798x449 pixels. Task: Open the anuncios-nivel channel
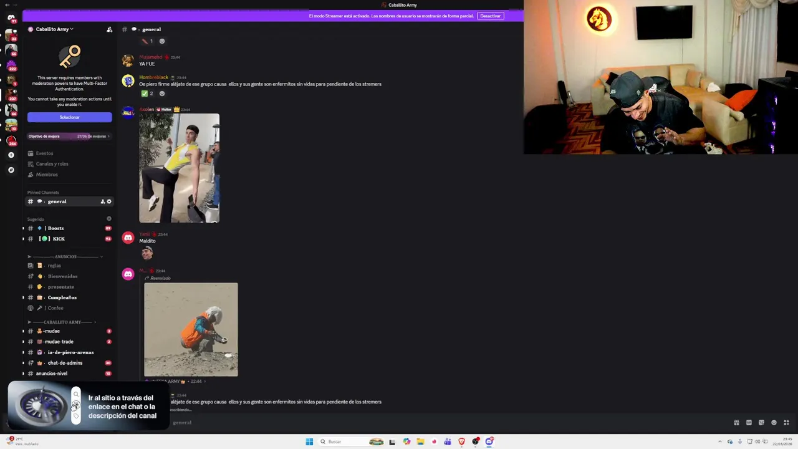(69, 374)
